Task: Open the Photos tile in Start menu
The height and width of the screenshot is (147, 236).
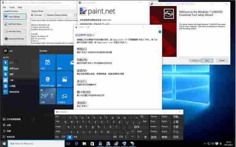Action: pos(65,79)
